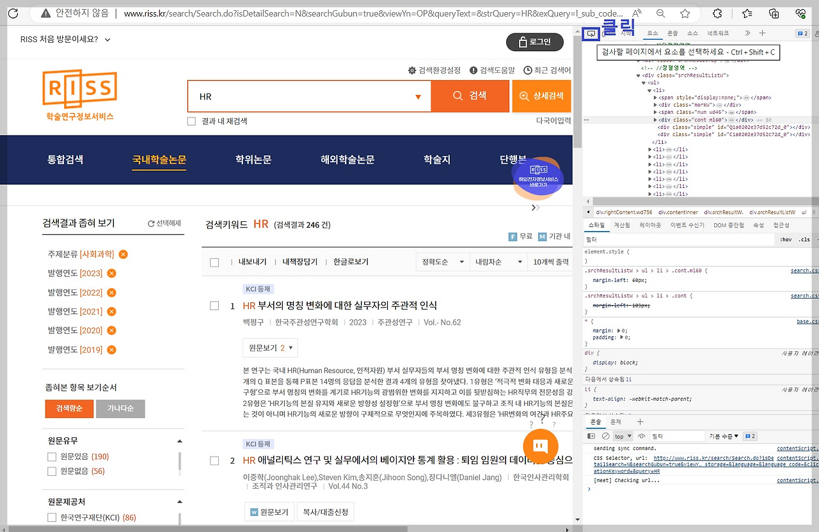
Task: Click the live expression eye icon in console
Action: (x=641, y=436)
